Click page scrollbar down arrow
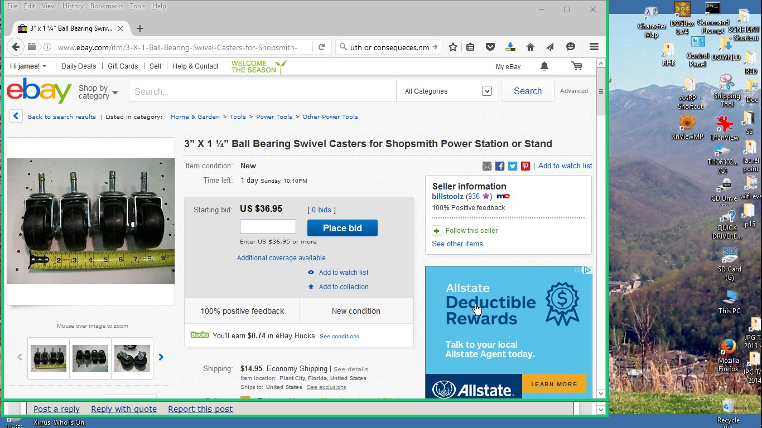This screenshot has width=762, height=428. 601,393
